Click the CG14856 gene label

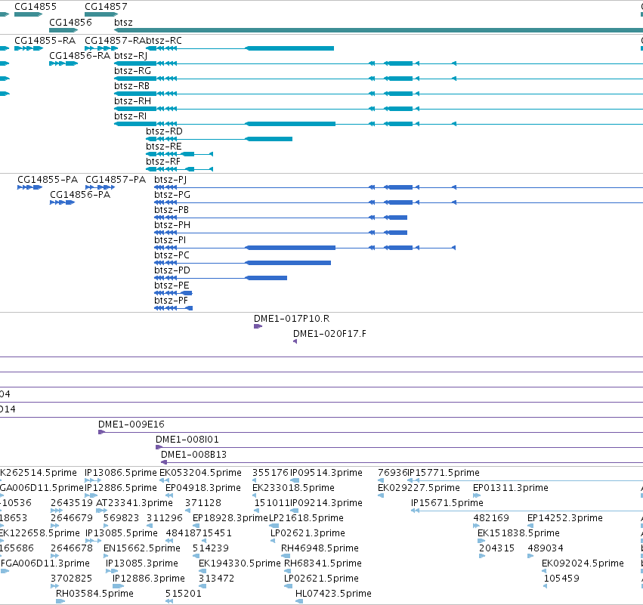(70, 22)
